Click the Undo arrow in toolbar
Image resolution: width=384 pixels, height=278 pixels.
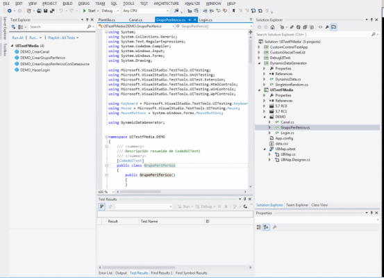pos(61,11)
